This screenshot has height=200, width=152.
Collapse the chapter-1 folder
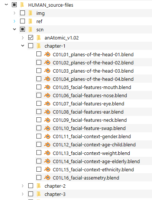pyautogui.click(x=23, y=45)
